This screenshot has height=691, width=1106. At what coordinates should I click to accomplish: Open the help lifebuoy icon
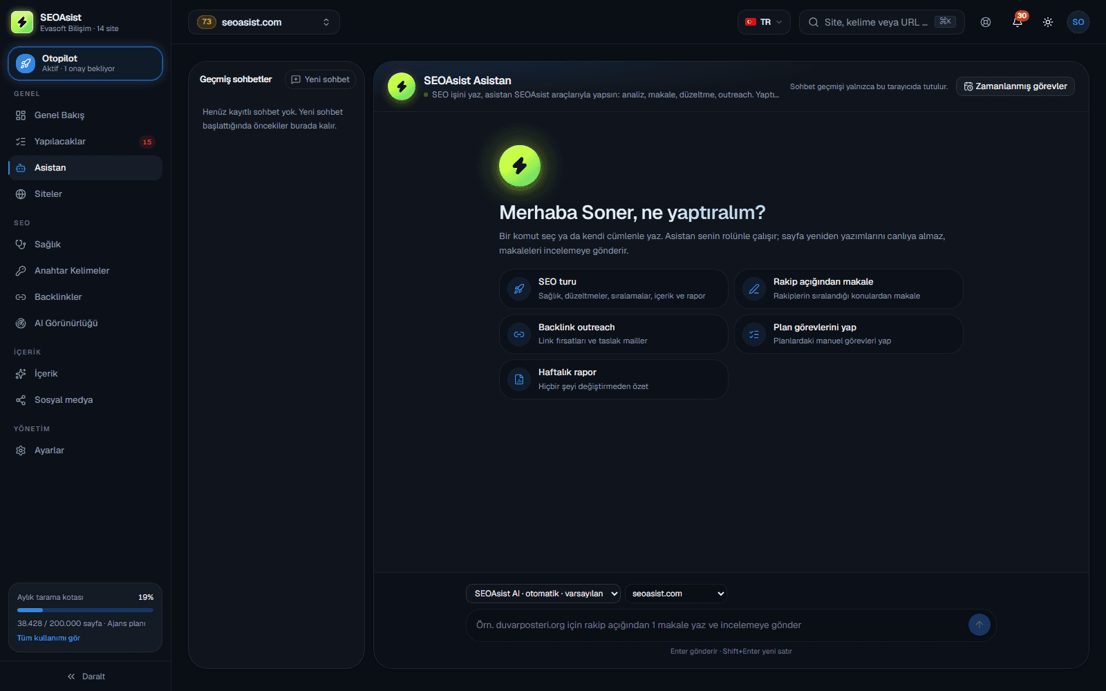point(986,22)
